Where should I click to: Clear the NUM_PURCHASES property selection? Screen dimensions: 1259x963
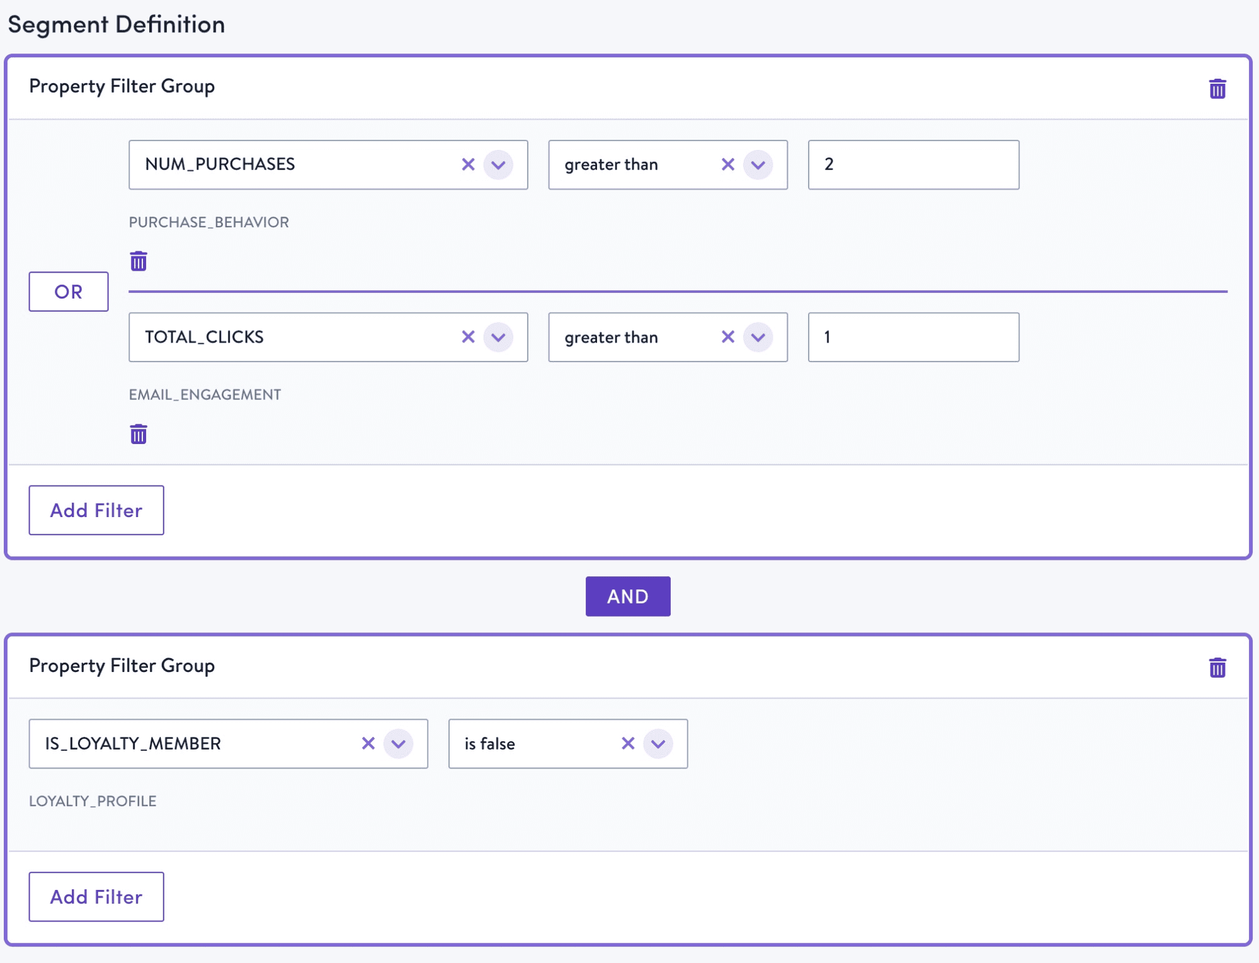(x=469, y=164)
